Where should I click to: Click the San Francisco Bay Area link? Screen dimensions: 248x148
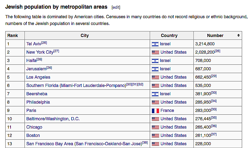[x=84, y=144]
